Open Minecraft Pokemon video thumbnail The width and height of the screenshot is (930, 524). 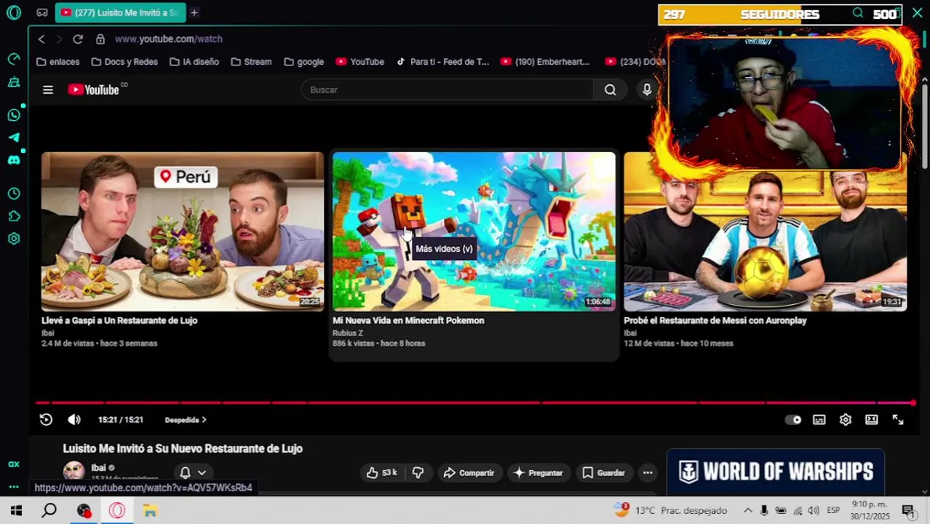point(474,231)
